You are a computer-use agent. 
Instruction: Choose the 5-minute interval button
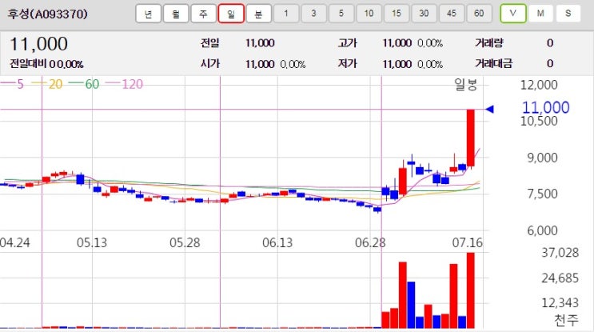[x=341, y=14]
